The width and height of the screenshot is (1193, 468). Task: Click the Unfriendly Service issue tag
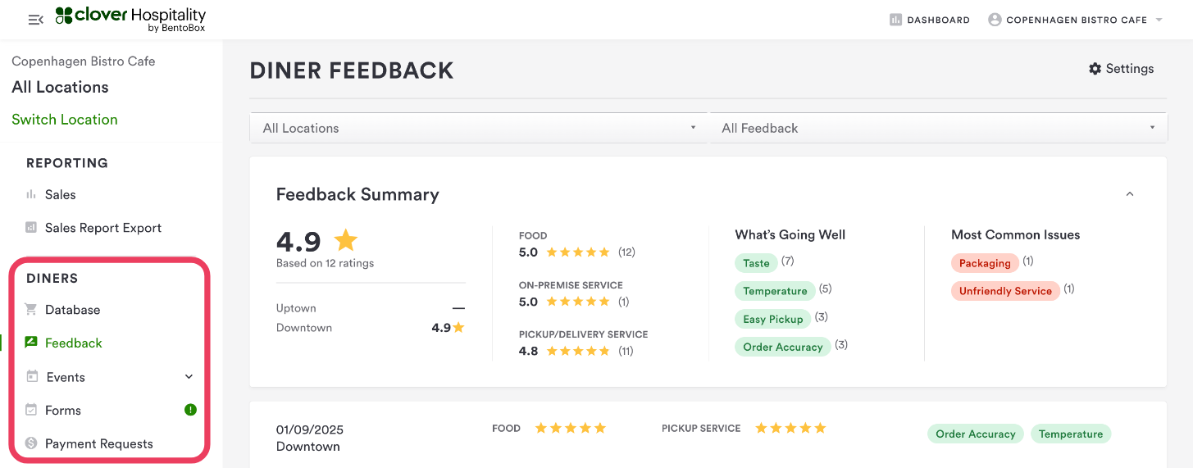(1005, 291)
